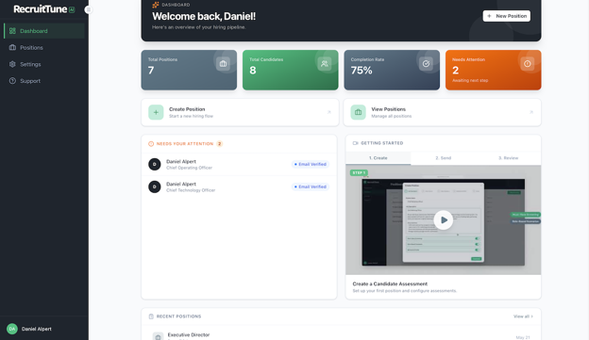The width and height of the screenshot is (589, 340).
Task: Open the Total Candidates stat card
Action: click(x=291, y=70)
